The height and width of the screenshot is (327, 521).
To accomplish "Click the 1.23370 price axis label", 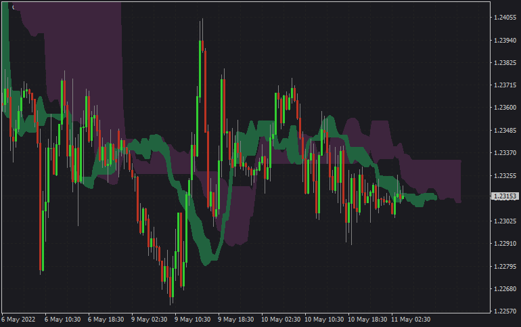I will tap(505, 153).
